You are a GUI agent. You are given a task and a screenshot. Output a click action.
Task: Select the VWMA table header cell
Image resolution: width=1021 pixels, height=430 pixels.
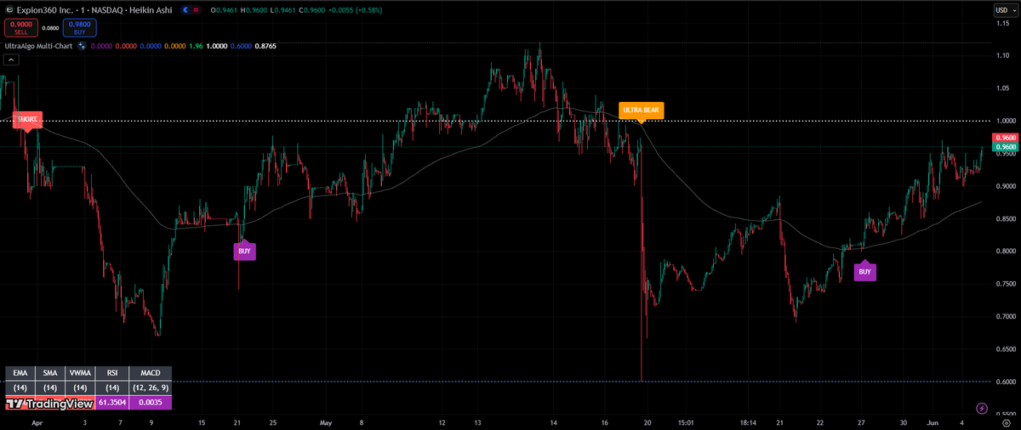tap(78, 372)
